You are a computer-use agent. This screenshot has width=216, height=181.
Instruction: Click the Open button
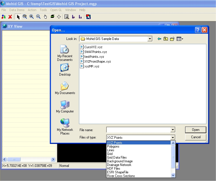click(x=196, y=130)
